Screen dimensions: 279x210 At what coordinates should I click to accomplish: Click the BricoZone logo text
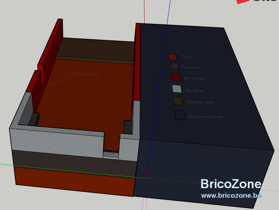231,184
